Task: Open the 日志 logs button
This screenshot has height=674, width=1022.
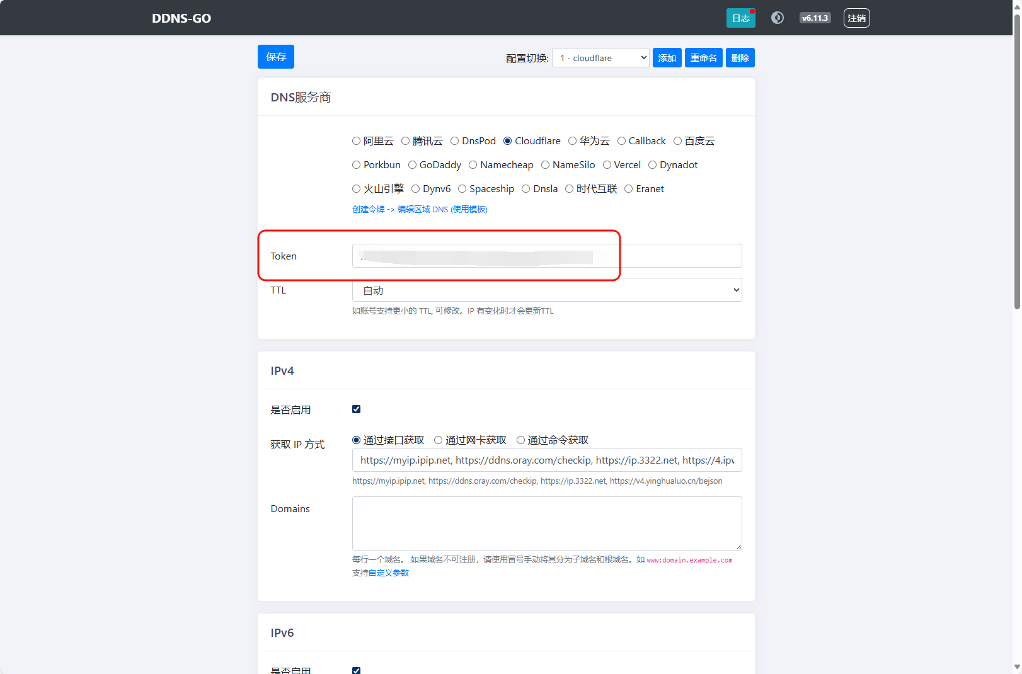Action: coord(740,18)
